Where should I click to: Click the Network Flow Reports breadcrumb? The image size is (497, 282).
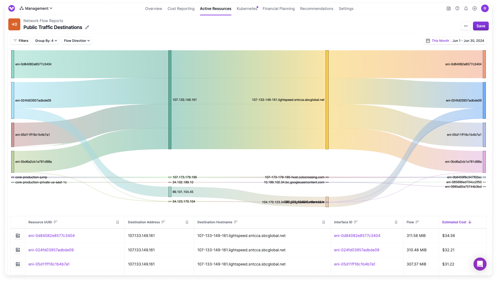tap(43, 21)
